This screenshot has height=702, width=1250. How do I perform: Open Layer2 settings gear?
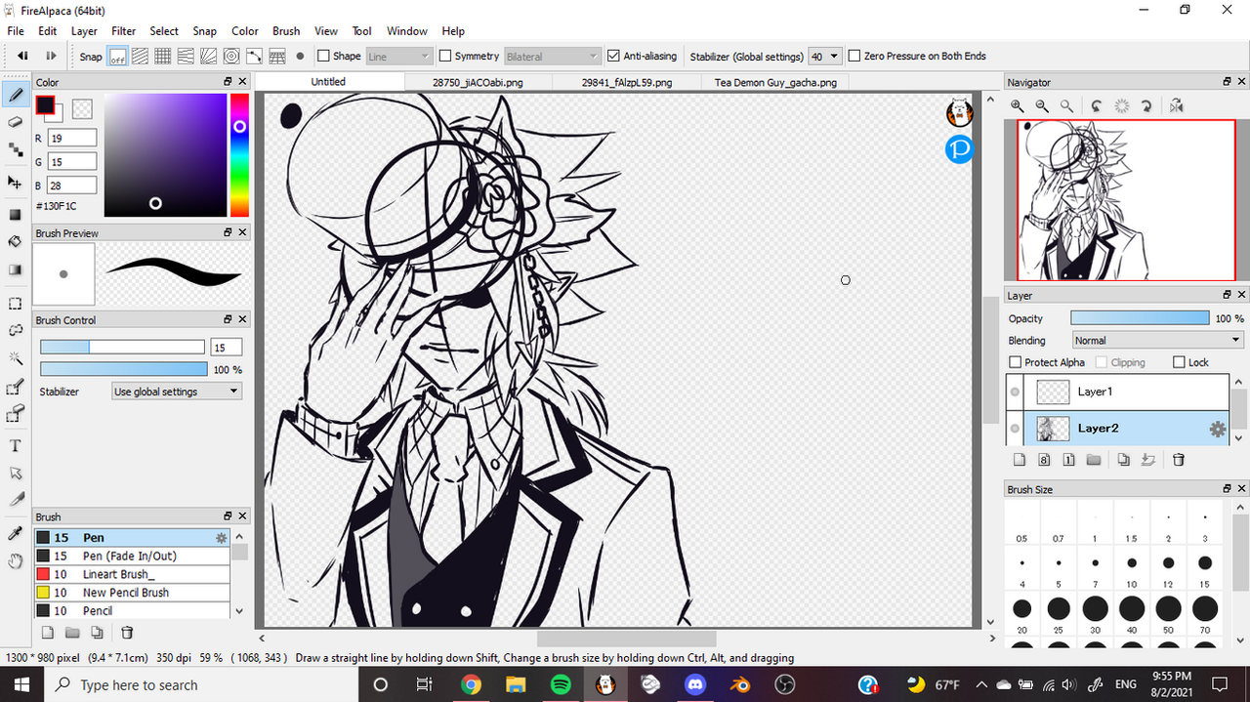point(1217,429)
